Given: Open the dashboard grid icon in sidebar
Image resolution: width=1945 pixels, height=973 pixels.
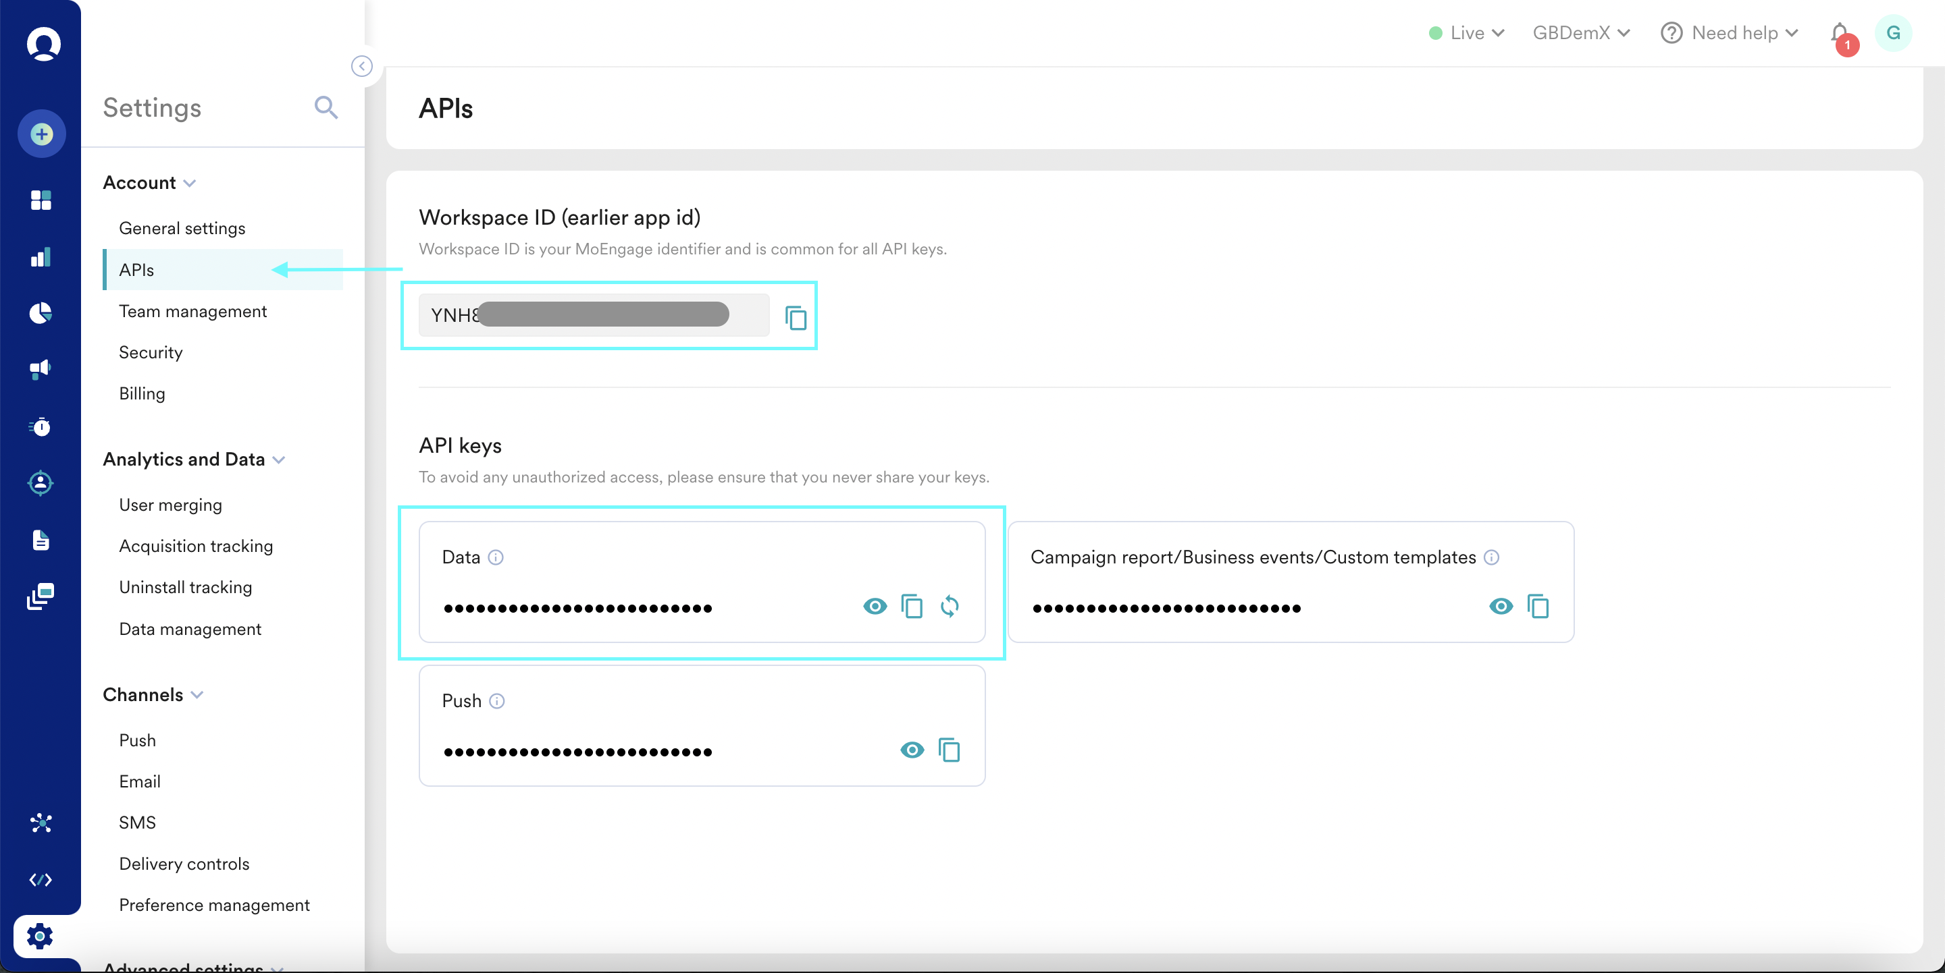Looking at the screenshot, I should tap(41, 200).
